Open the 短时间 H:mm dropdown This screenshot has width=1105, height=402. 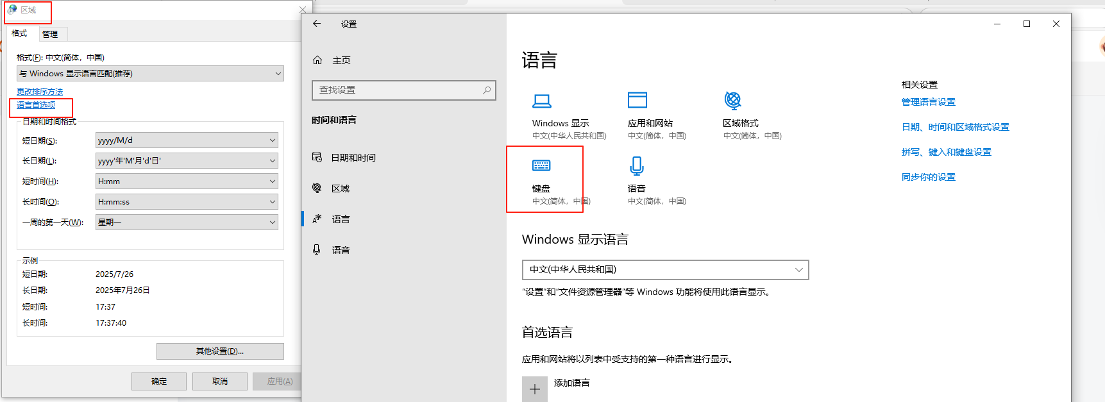[x=187, y=181]
